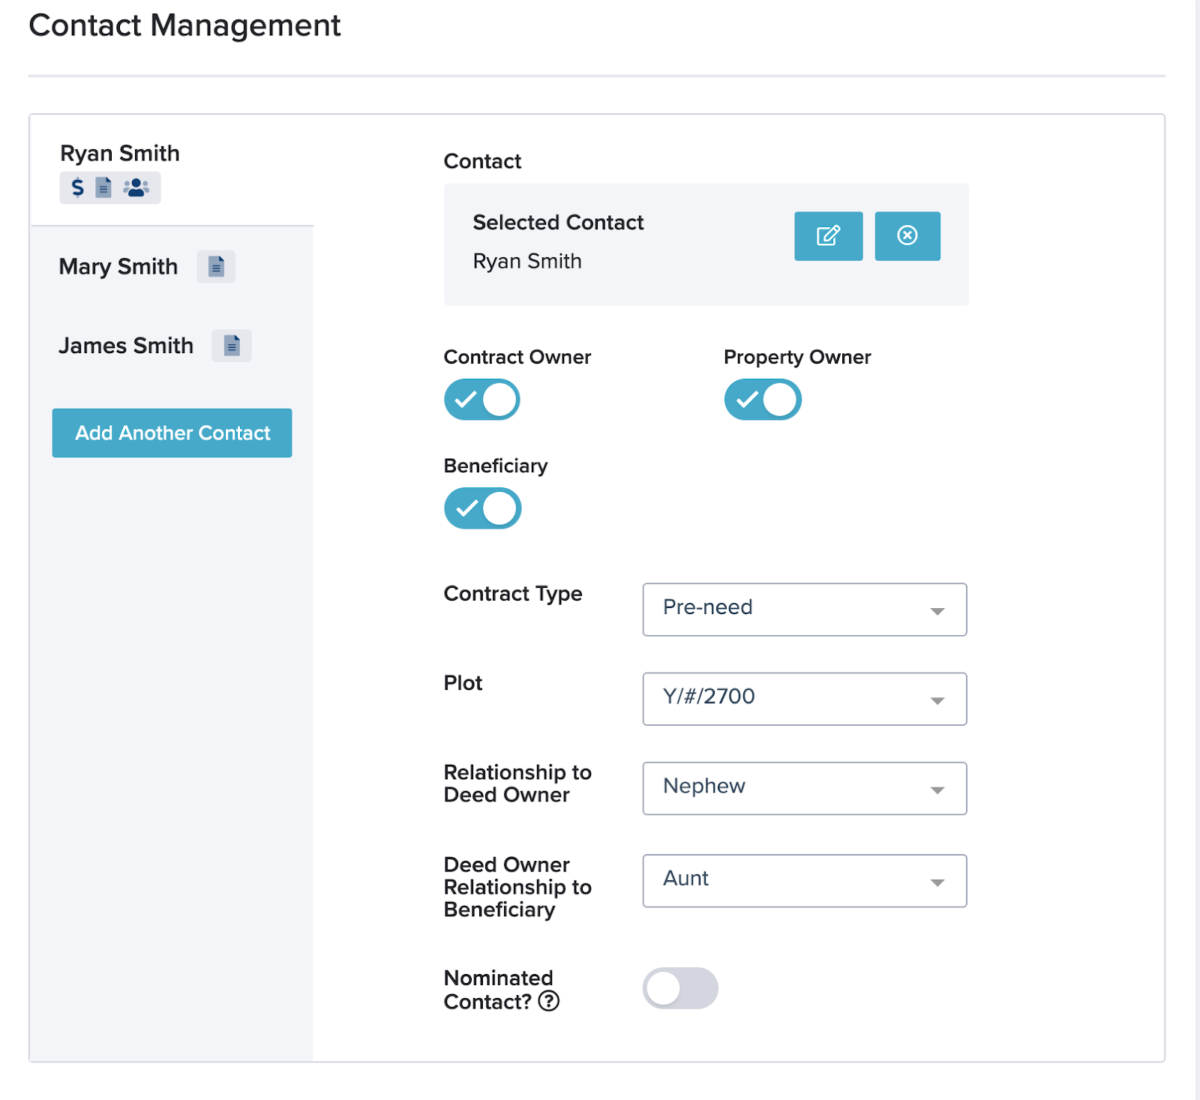
Task: Expand Deed Owner Relationship to Beneficiary dropdown
Action: click(804, 881)
